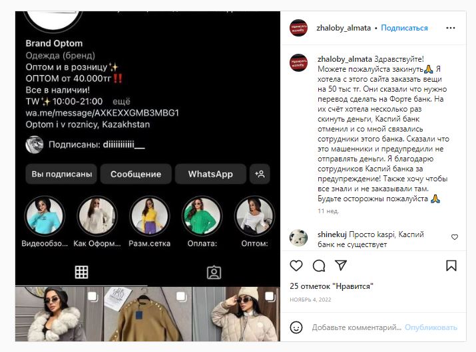Viewport: 476px width, 352px height.
Task: Click the add comment input field
Action: click(356, 327)
